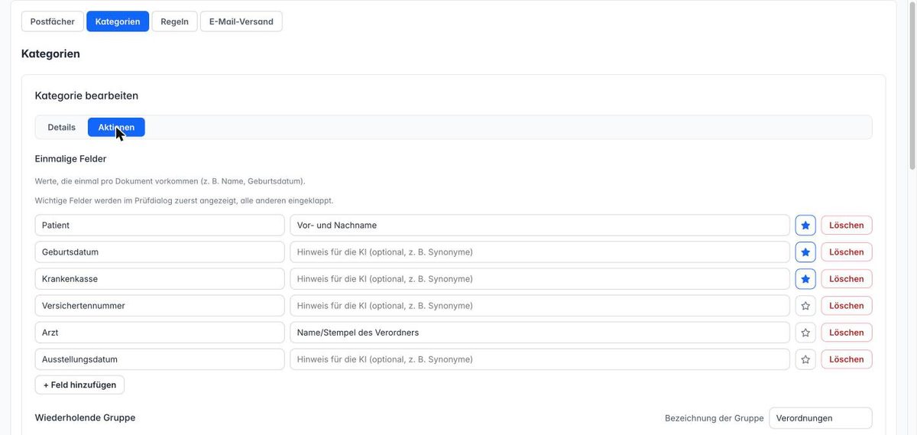The width and height of the screenshot is (917, 435).
Task: Edit the Patient field name input
Action: [x=160, y=226]
